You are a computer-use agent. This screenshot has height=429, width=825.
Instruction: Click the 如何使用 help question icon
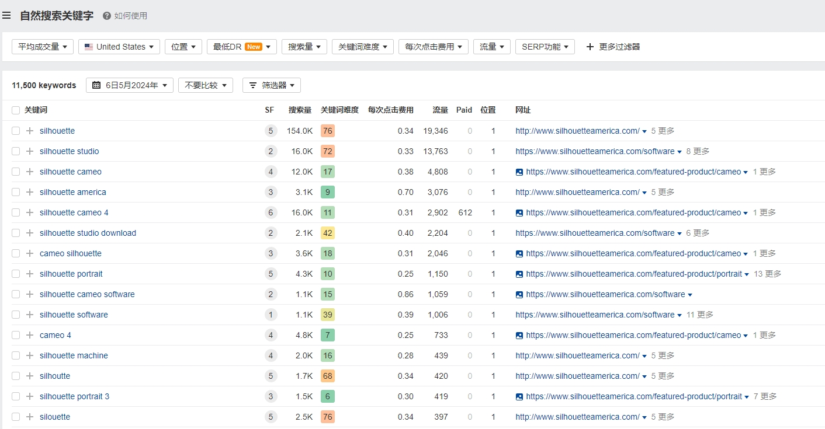click(107, 16)
